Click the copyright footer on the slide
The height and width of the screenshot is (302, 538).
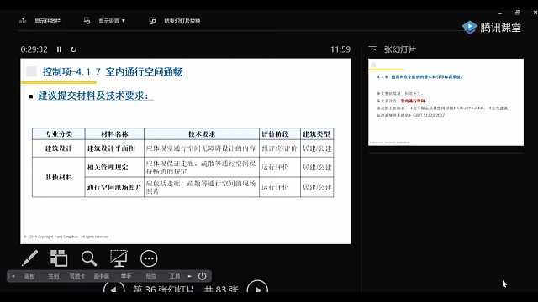66,237
